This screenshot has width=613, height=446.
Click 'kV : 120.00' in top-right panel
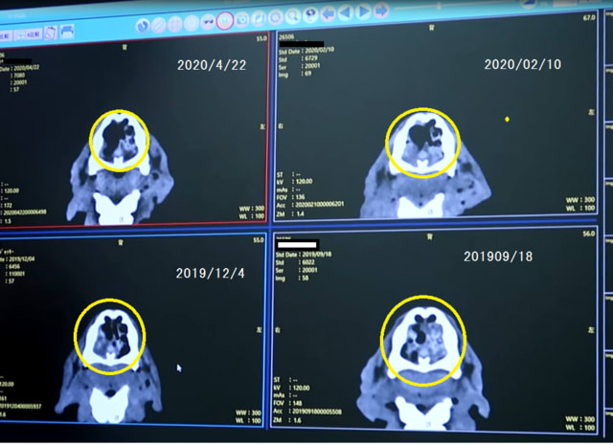[294, 182]
